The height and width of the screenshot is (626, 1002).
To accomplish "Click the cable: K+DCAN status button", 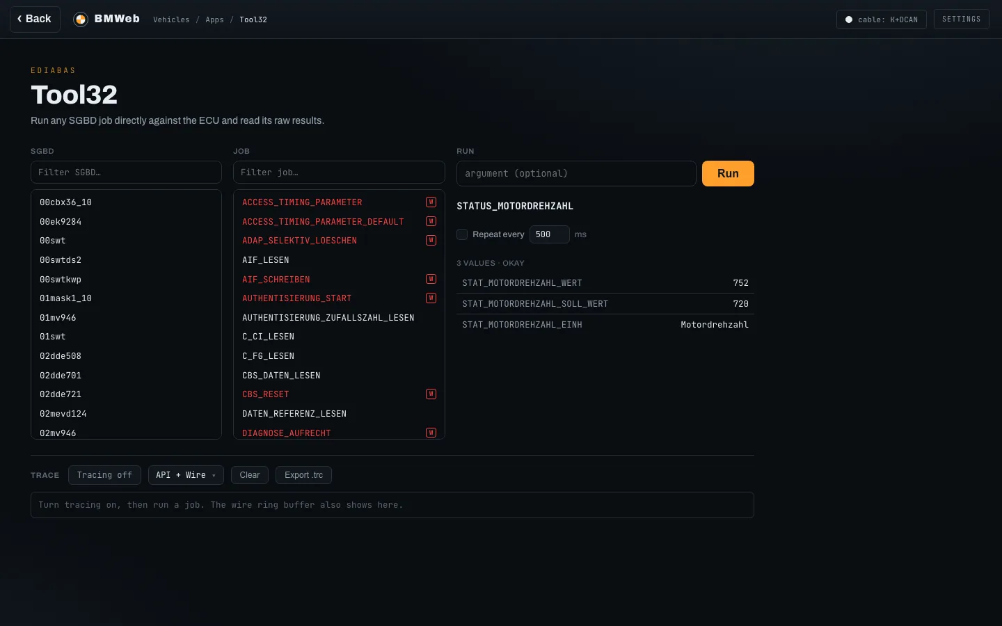I will [881, 19].
